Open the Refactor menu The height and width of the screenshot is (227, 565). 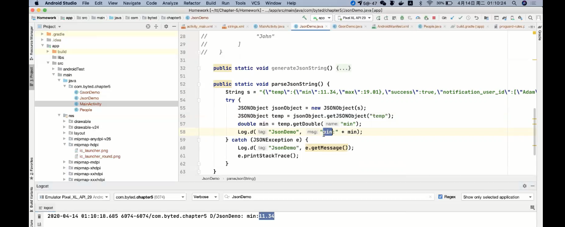tap(192, 3)
